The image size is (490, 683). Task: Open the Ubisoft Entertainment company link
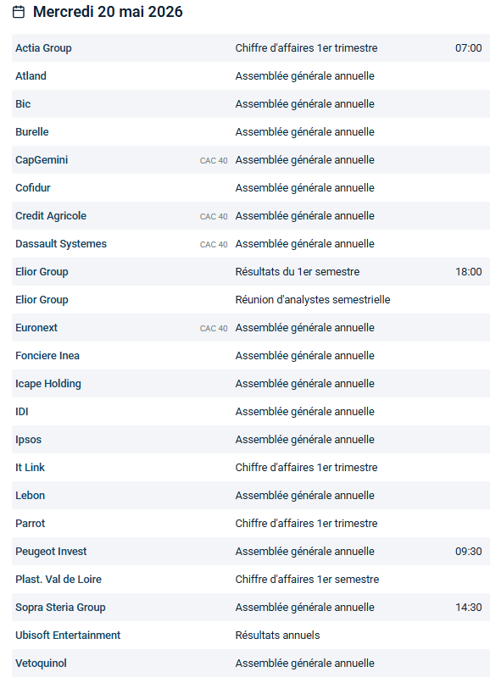pyautogui.click(x=68, y=635)
